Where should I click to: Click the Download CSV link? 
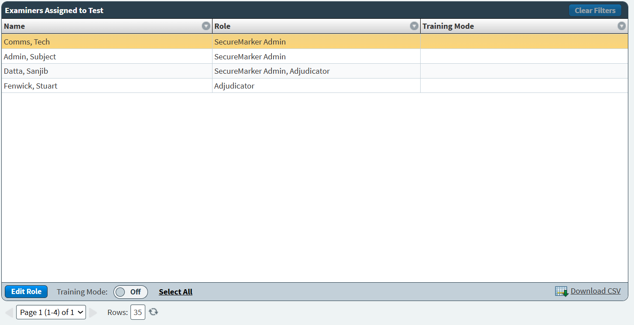[595, 291]
